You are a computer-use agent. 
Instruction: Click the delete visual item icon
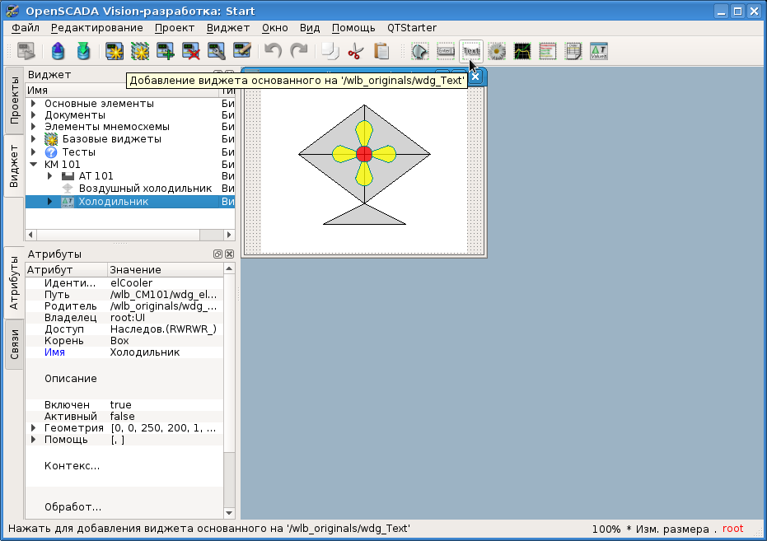pyautogui.click(x=191, y=51)
